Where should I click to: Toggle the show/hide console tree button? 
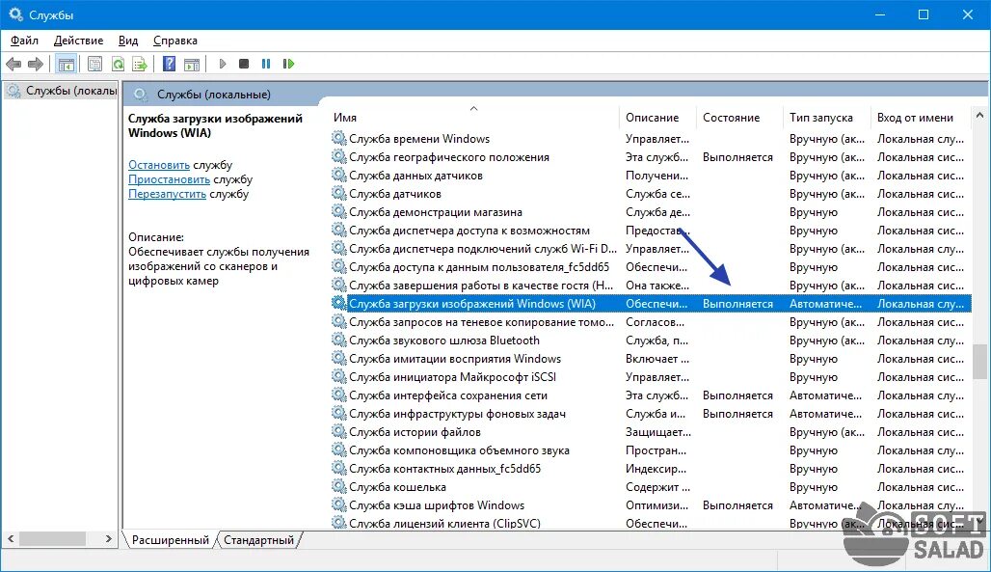(66, 64)
